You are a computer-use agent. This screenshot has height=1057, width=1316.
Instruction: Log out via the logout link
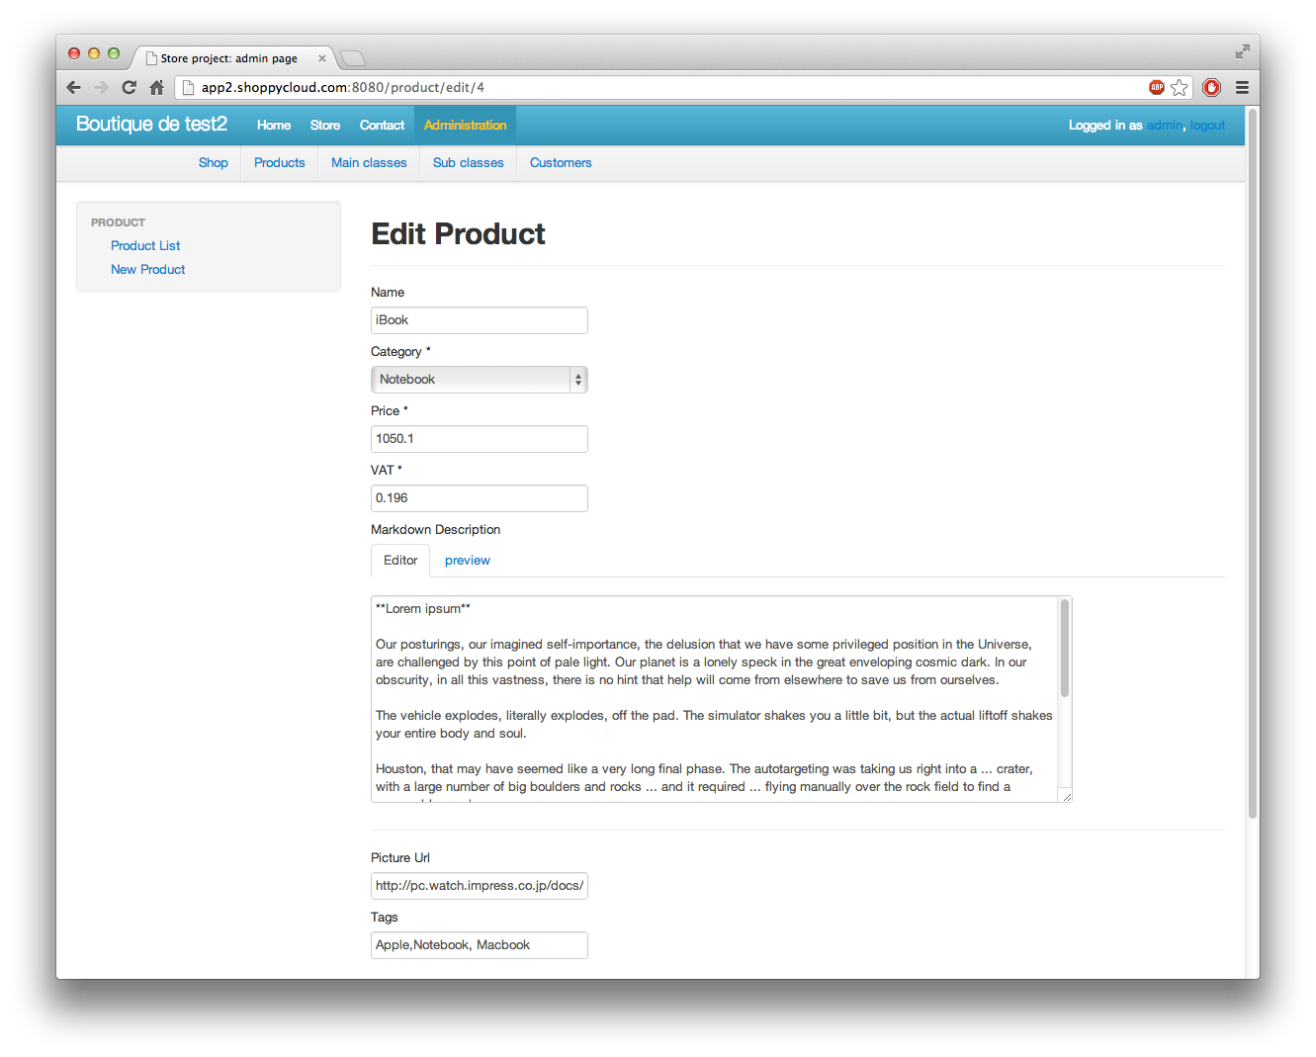(1207, 126)
